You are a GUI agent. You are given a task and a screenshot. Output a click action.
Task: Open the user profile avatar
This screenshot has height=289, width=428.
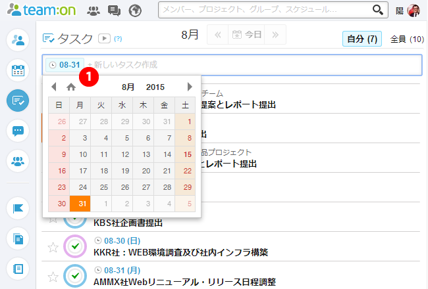pos(414,11)
